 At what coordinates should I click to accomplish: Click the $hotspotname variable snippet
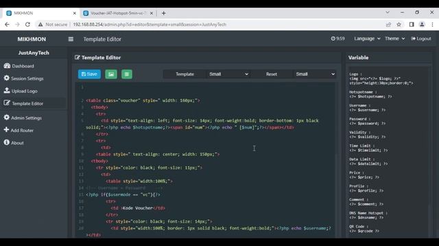pos(370,96)
